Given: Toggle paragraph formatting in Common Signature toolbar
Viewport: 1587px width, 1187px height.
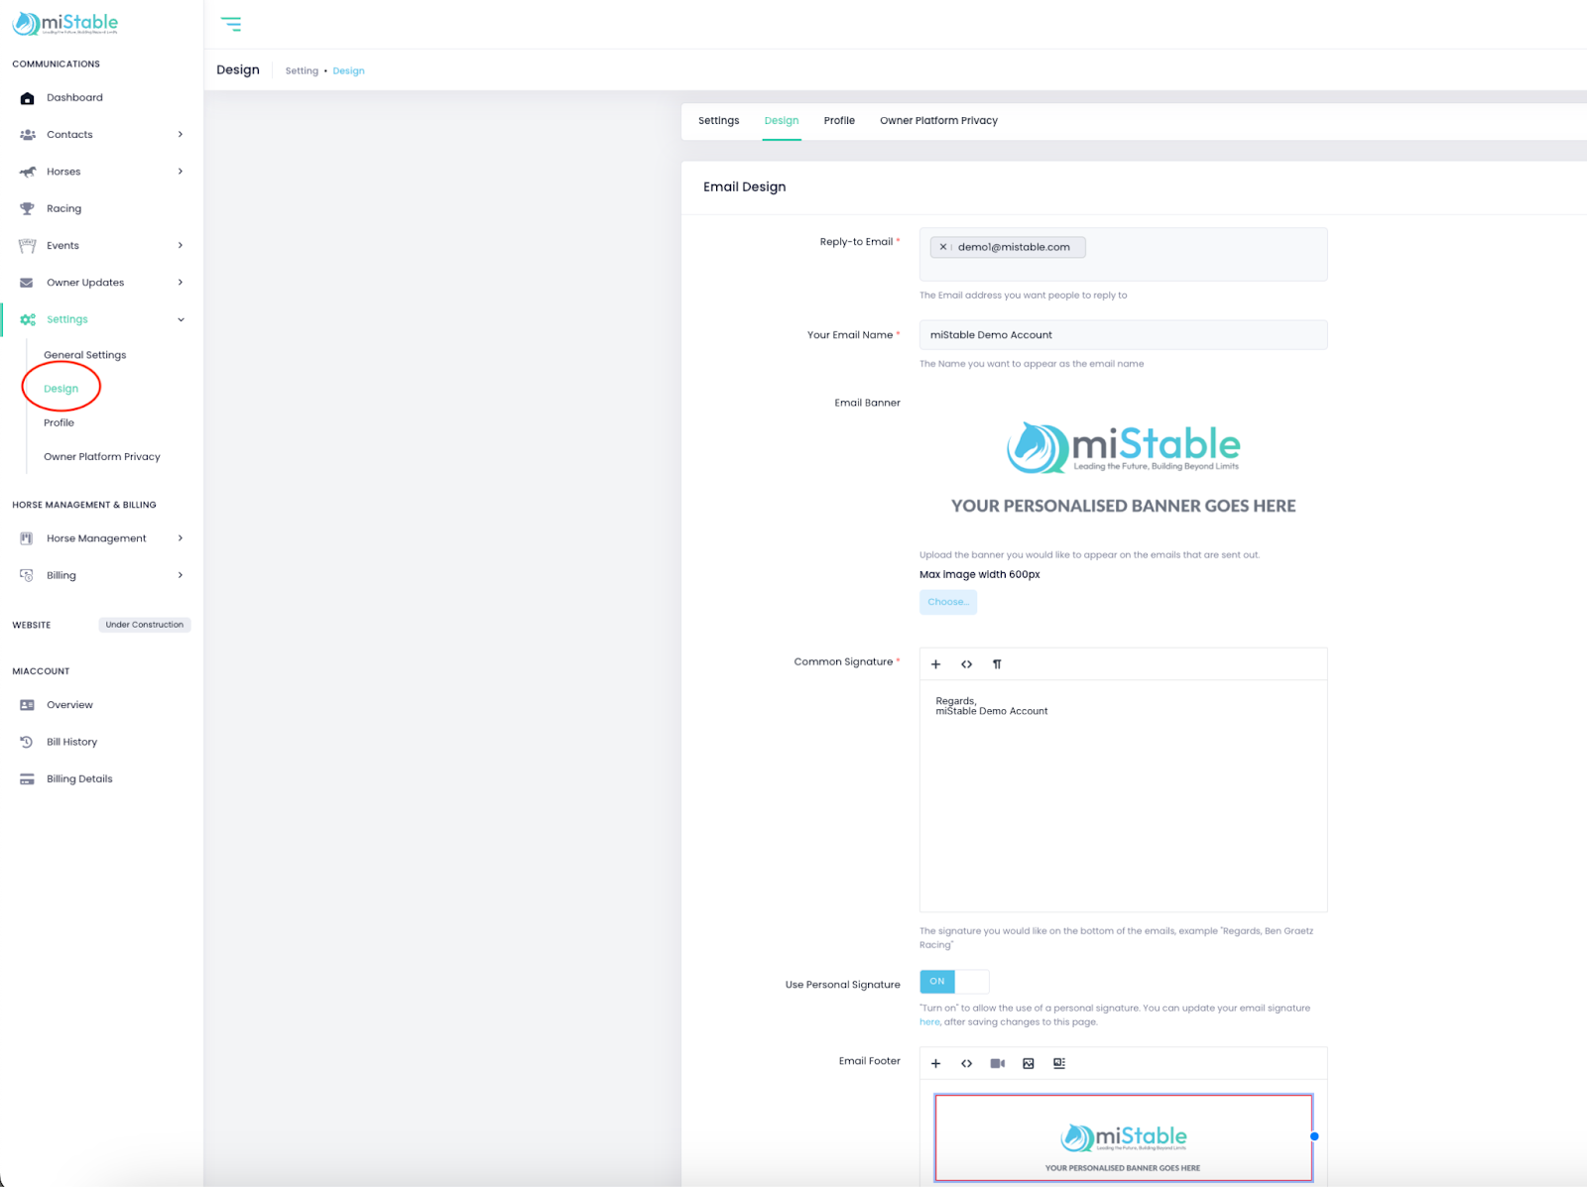Looking at the screenshot, I should click(x=998, y=663).
